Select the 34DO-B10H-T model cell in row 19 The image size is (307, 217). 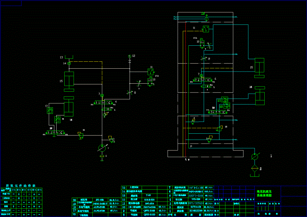coord(100,204)
